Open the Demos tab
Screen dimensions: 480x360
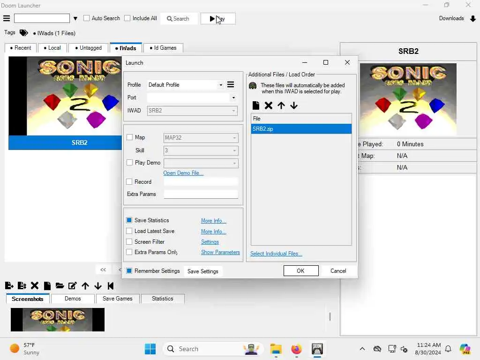73,299
